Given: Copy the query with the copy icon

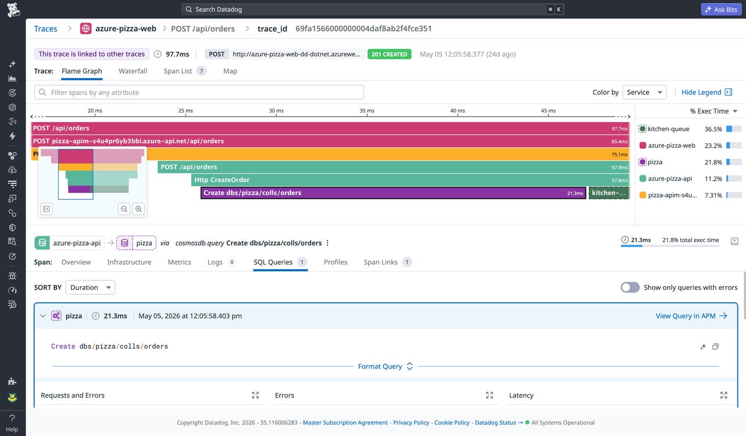Looking at the screenshot, I should click(x=716, y=346).
